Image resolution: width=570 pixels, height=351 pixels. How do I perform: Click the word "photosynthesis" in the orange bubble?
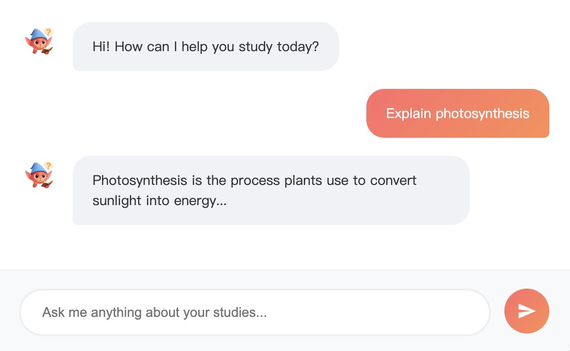[482, 114]
